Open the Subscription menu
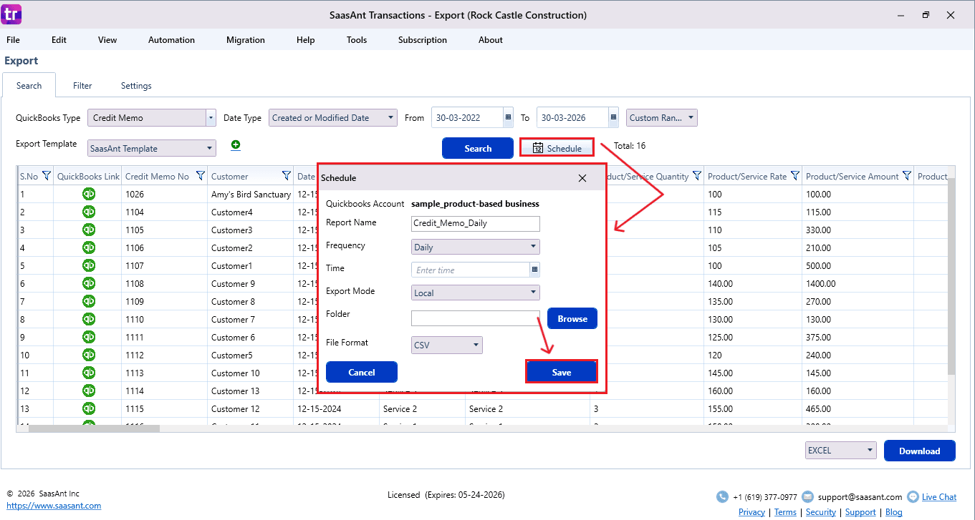This screenshot has width=975, height=520. (423, 40)
